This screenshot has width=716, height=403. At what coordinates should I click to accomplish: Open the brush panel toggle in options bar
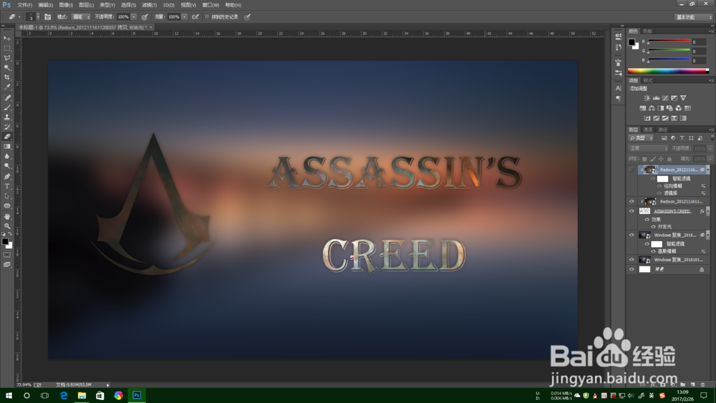pyautogui.click(x=47, y=17)
